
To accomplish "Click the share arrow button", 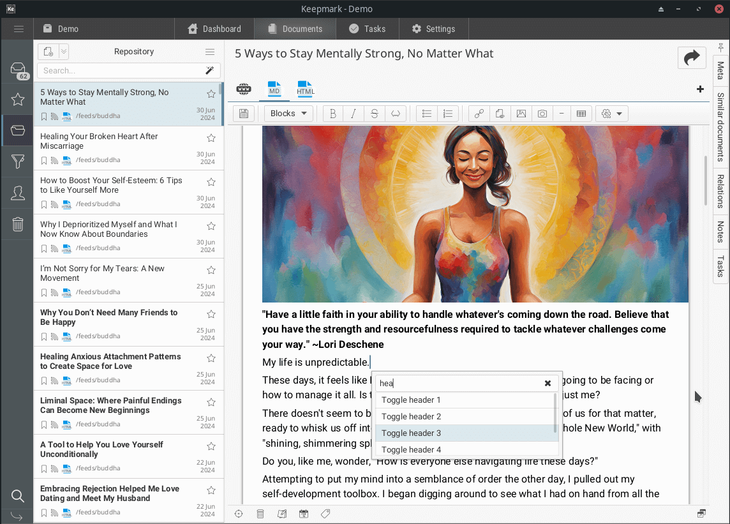I will coord(692,58).
